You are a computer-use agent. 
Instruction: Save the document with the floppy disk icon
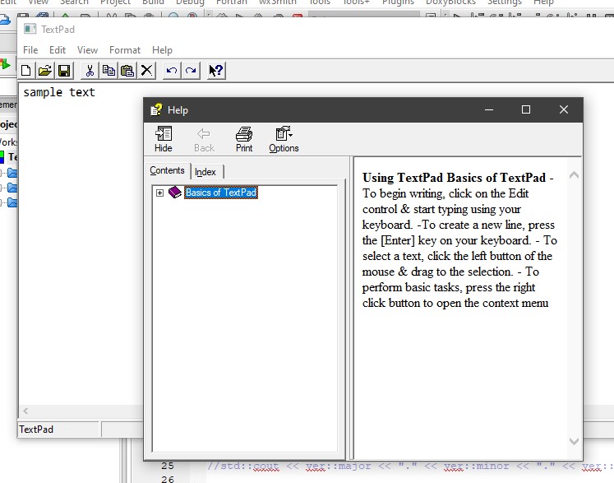pos(64,71)
